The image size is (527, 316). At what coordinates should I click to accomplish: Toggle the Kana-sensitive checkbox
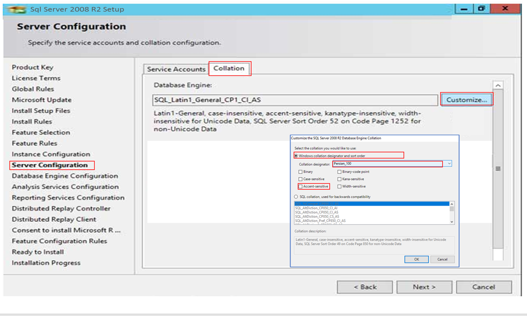[x=340, y=179]
